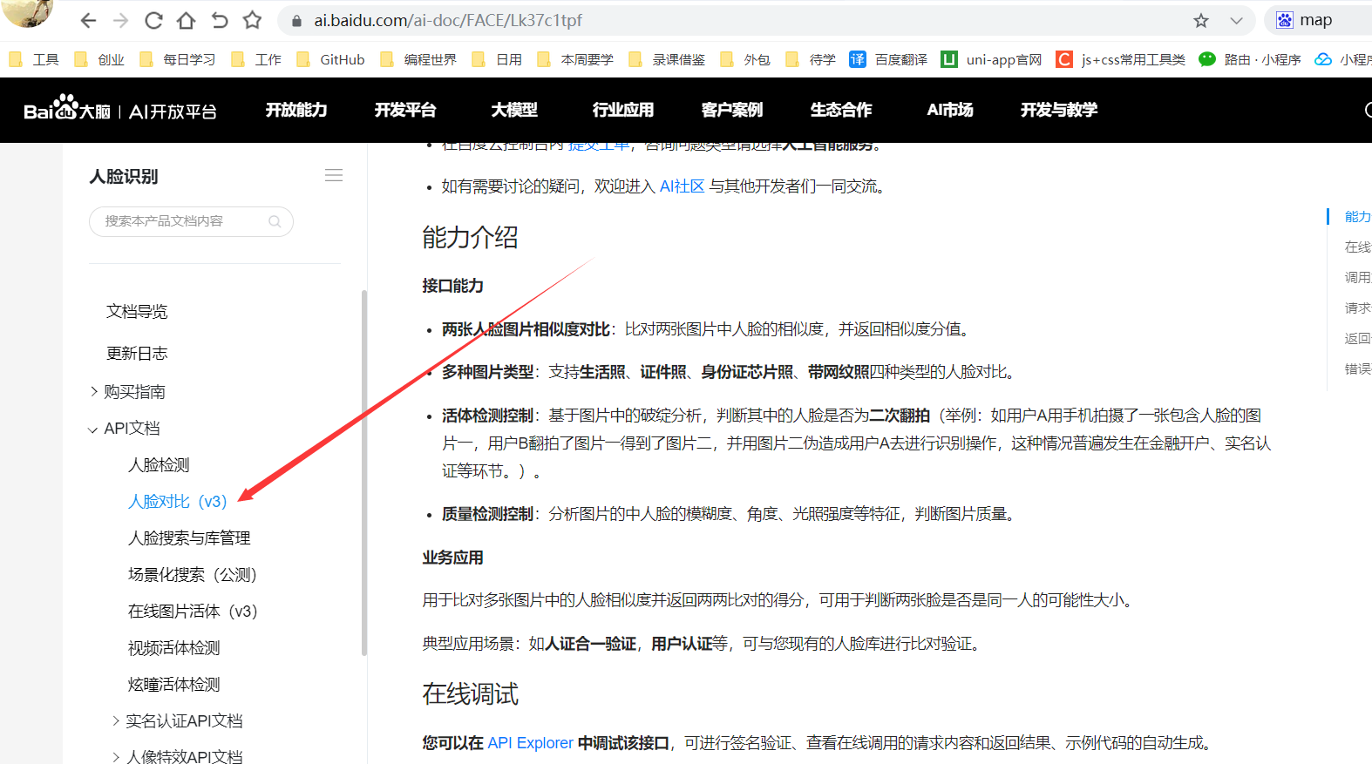Go back with the browser back arrow
The height and width of the screenshot is (764, 1372).
88,20
